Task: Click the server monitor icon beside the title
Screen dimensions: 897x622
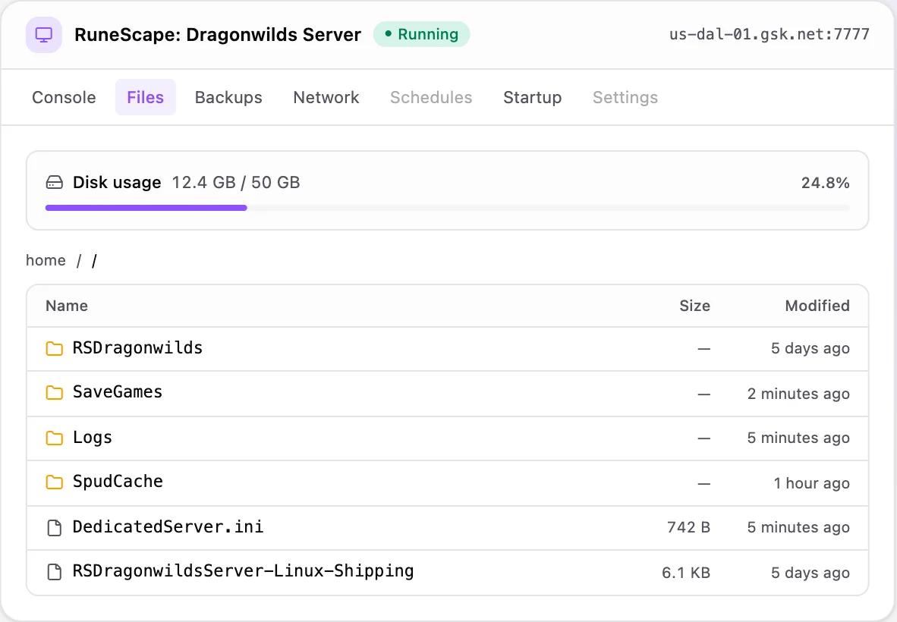Action: pos(43,35)
